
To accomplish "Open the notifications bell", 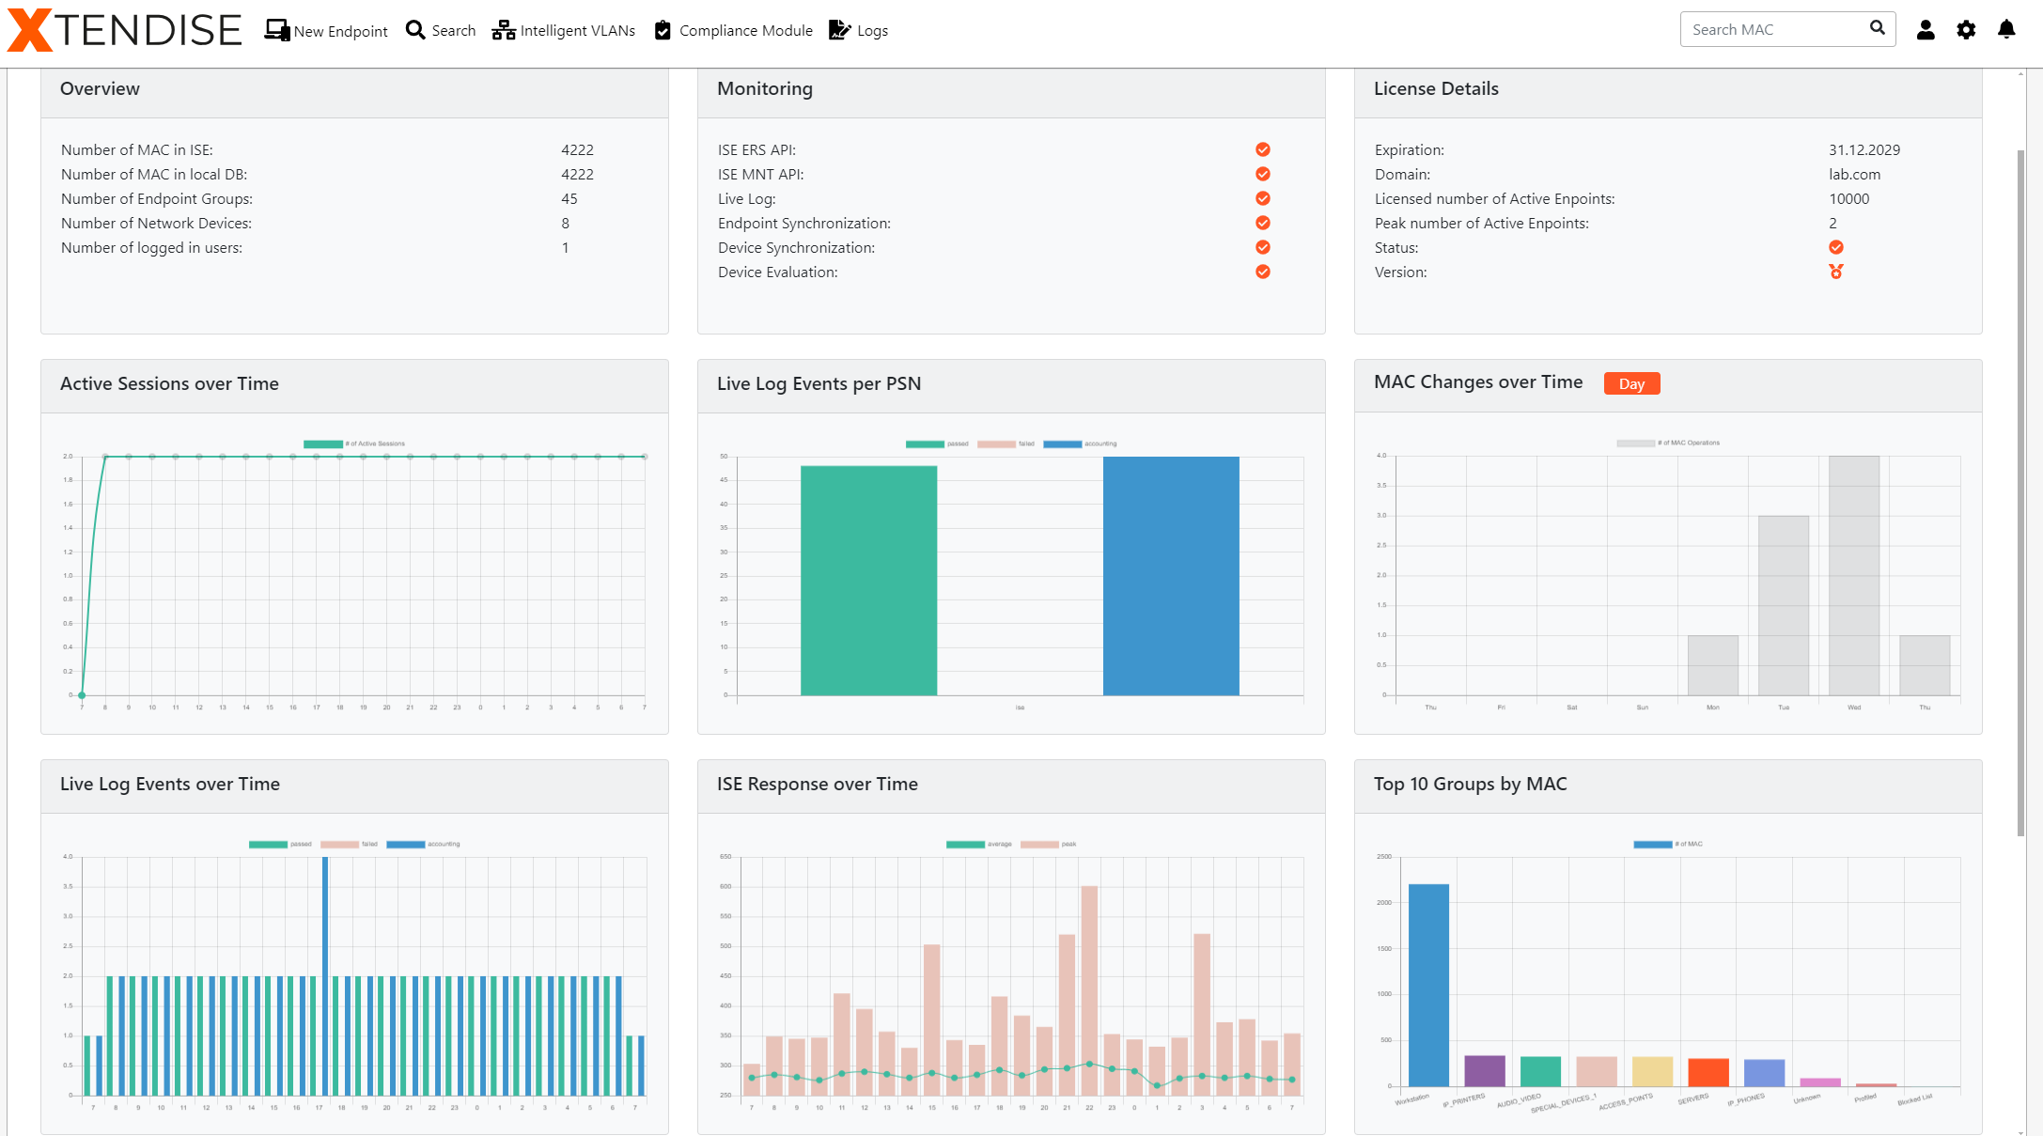I will [x=2006, y=30].
